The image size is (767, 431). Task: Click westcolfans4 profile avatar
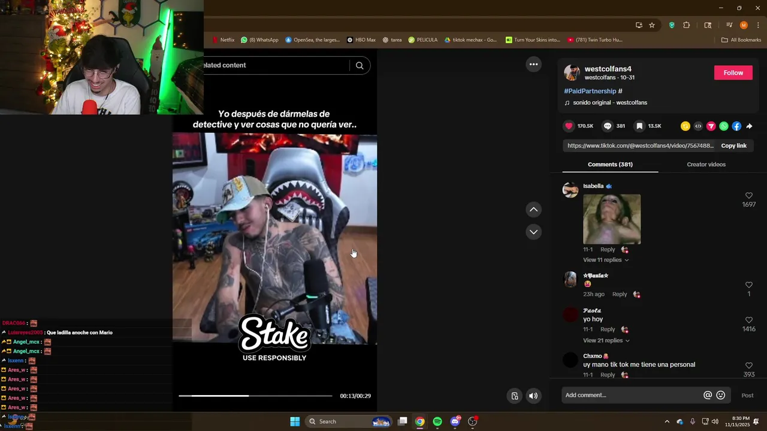point(572,72)
